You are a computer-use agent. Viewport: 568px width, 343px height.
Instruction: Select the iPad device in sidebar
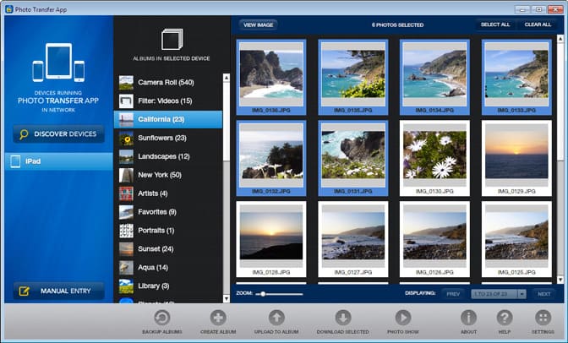[x=58, y=161]
